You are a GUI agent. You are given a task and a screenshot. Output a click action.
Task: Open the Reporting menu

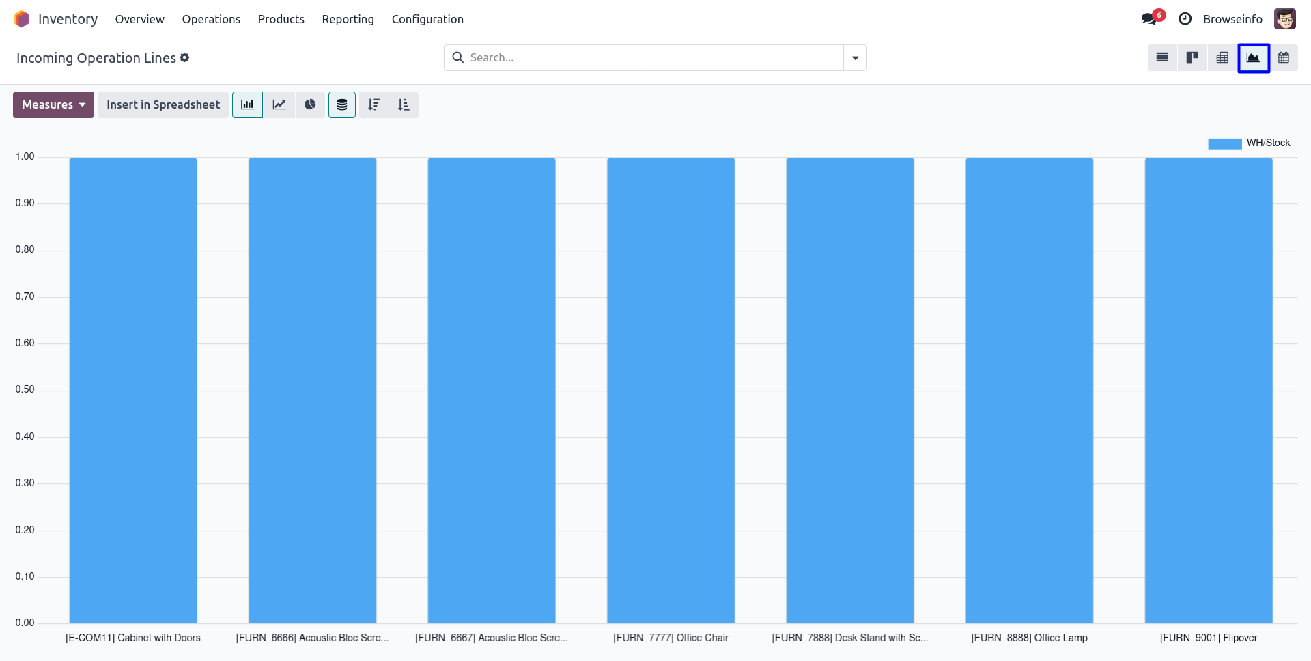[x=348, y=19]
